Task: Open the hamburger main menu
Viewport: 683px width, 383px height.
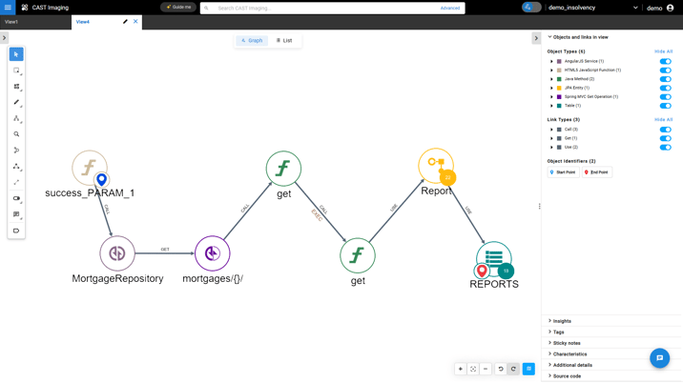Action: (x=8, y=8)
